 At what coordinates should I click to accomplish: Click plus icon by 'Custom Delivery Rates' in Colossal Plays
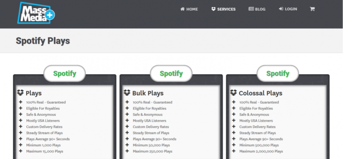click(x=234, y=126)
